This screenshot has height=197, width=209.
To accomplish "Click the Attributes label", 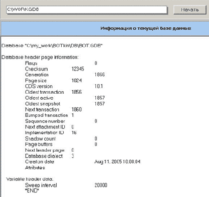I will 35,168.
